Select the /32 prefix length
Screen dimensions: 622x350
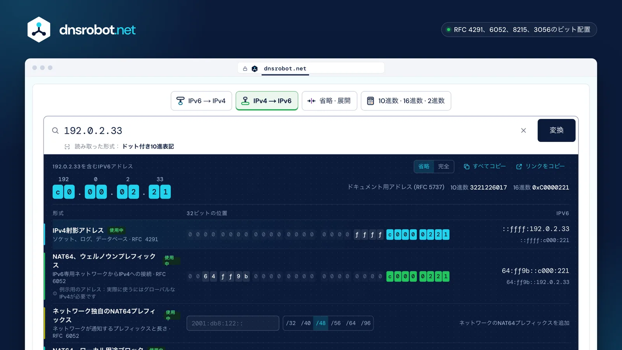click(291, 323)
